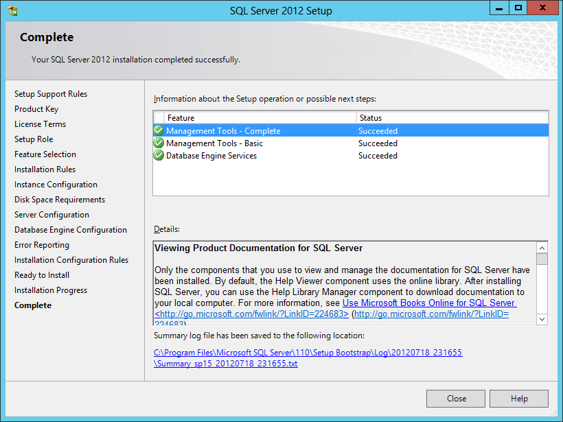Click Feature Selection step
The width and height of the screenshot is (563, 422).
(45, 154)
